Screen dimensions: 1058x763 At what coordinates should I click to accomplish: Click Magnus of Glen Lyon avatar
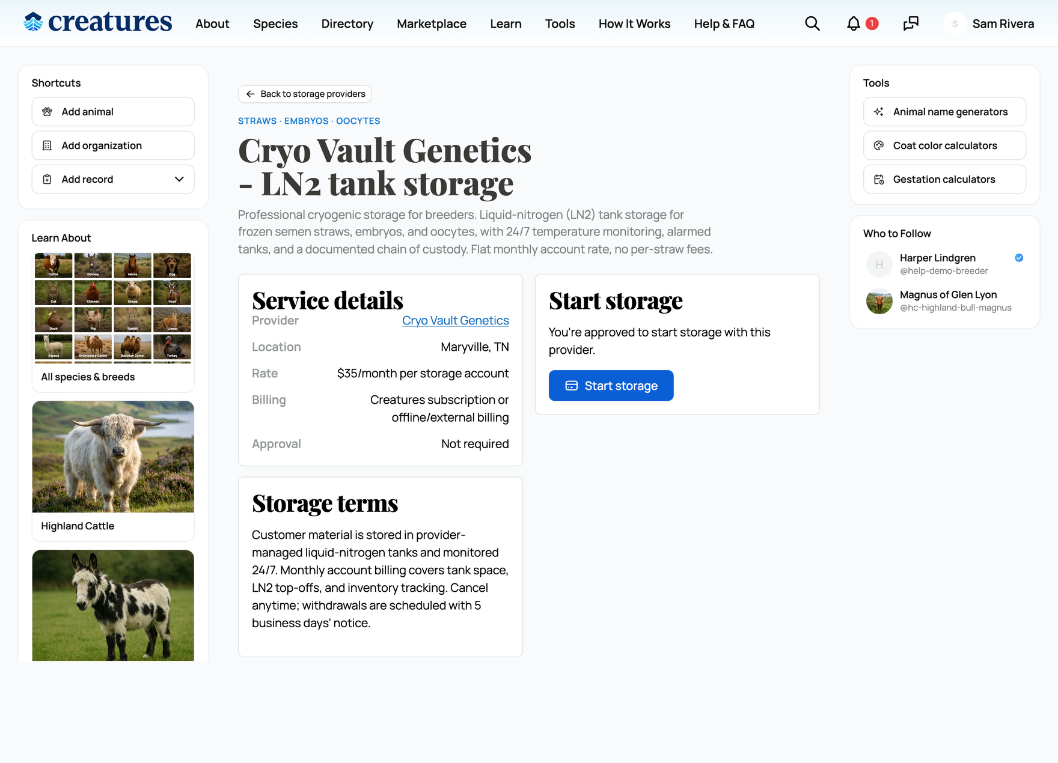click(x=879, y=301)
